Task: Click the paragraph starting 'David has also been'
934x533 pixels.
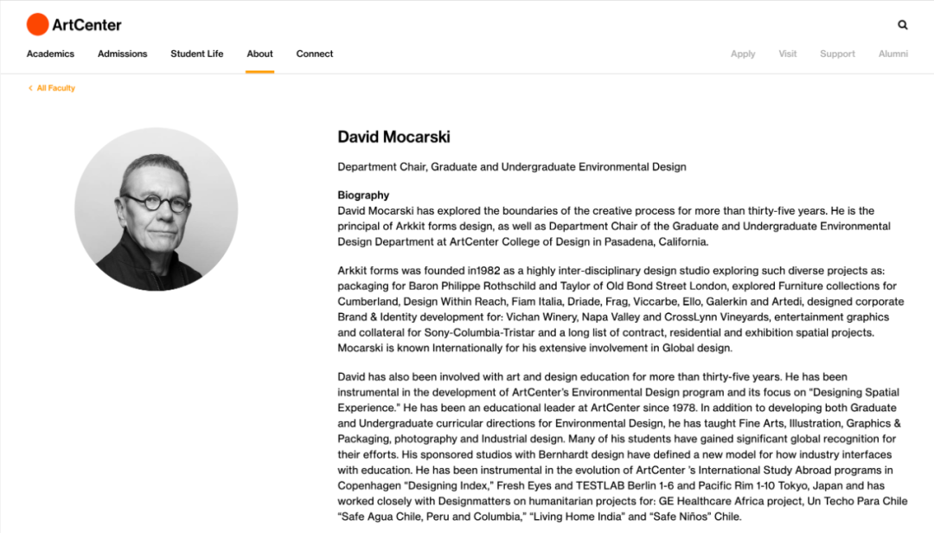Action: coord(623,446)
